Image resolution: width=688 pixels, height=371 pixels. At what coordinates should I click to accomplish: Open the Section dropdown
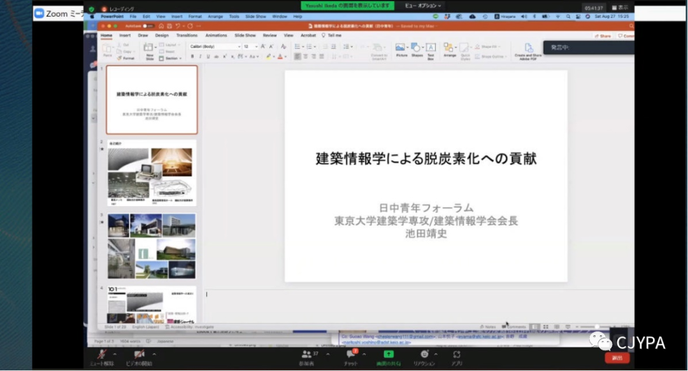coord(170,59)
